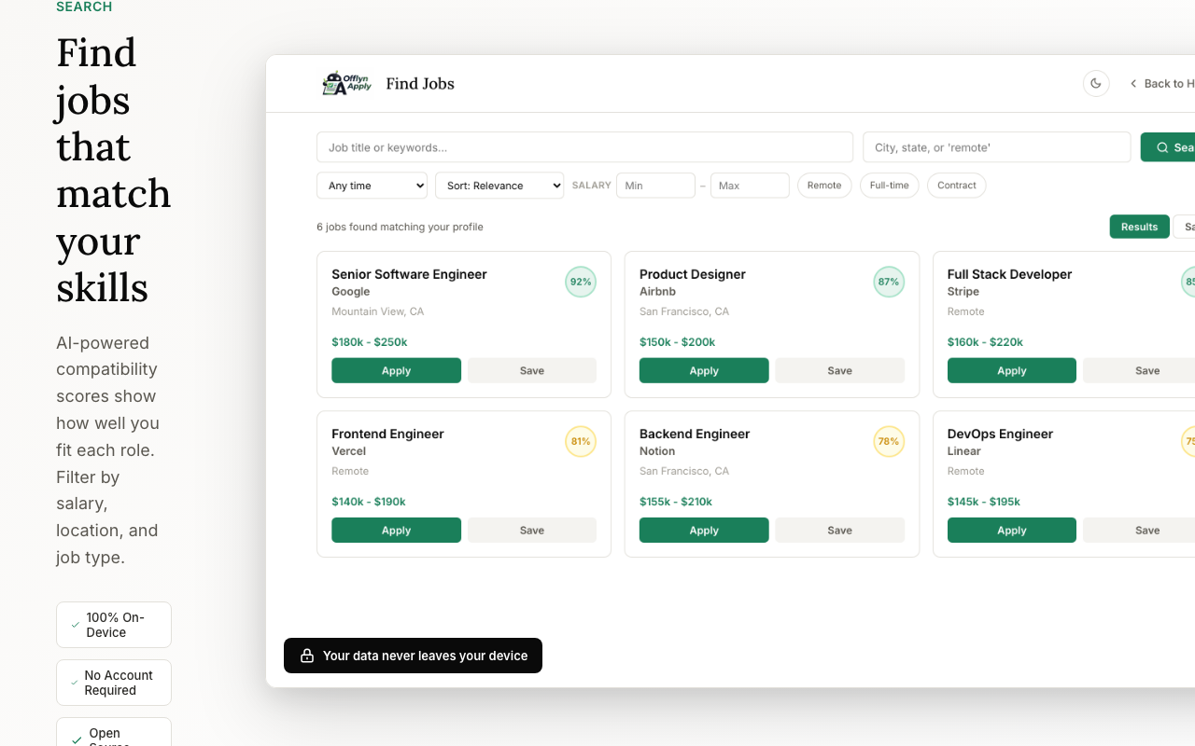Viewport: 1195px width, 746px height.
Task: Click the Mountain View, CA location text
Action: (378, 311)
